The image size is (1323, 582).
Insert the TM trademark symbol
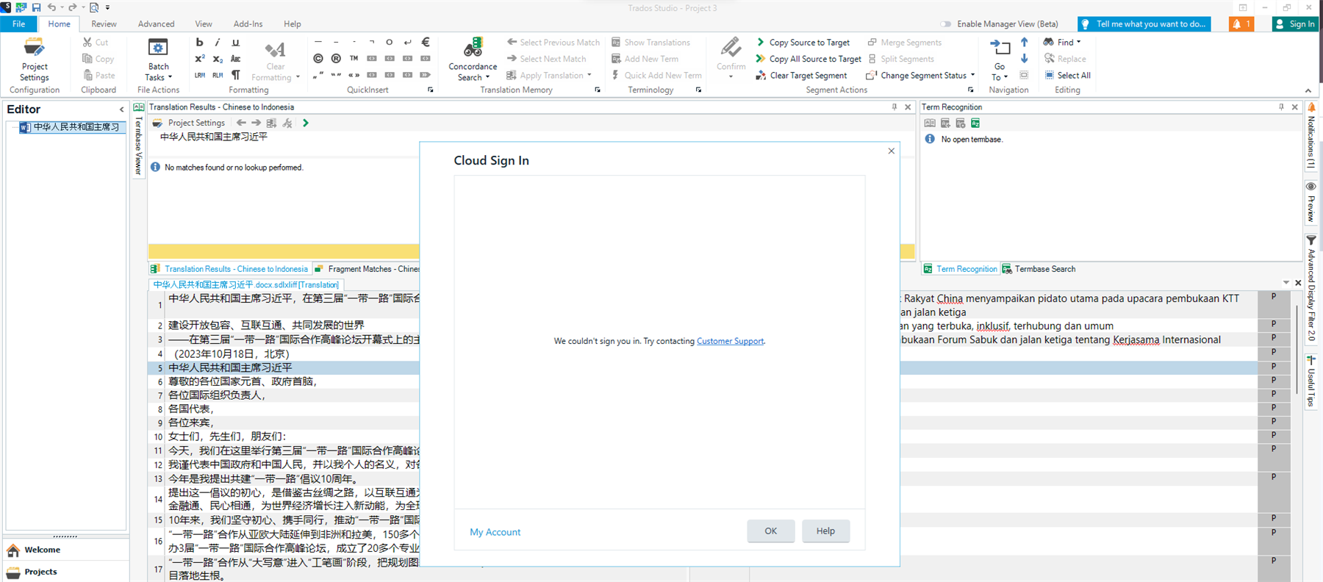[x=354, y=58]
